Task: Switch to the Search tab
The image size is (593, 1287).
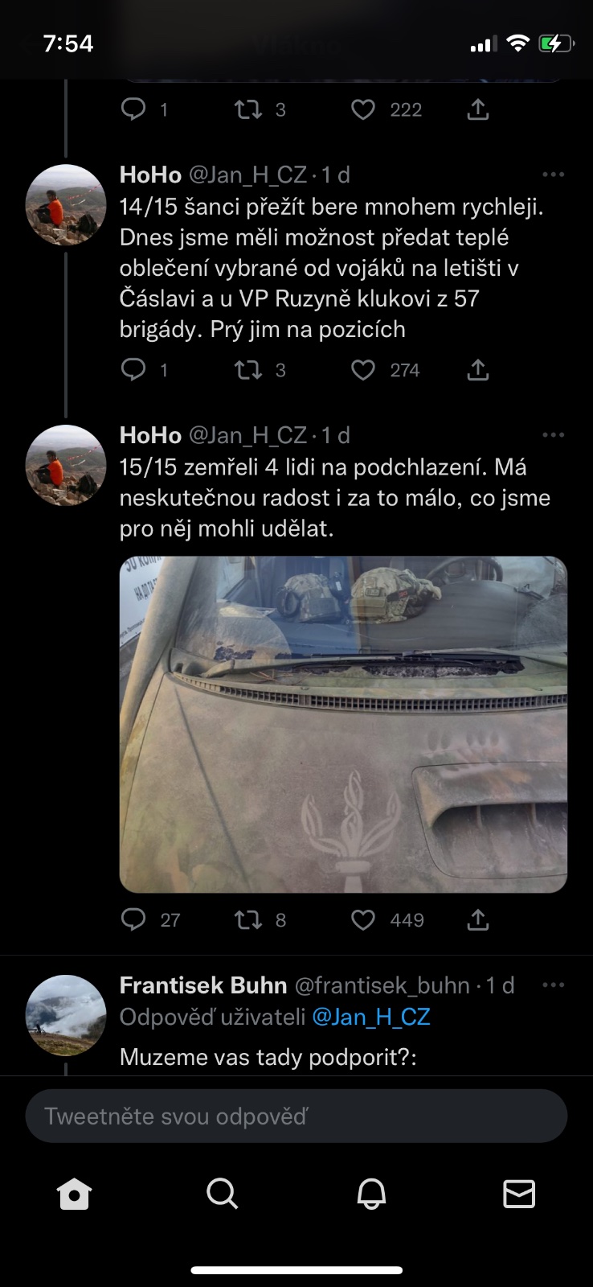Action: pyautogui.click(x=223, y=1194)
